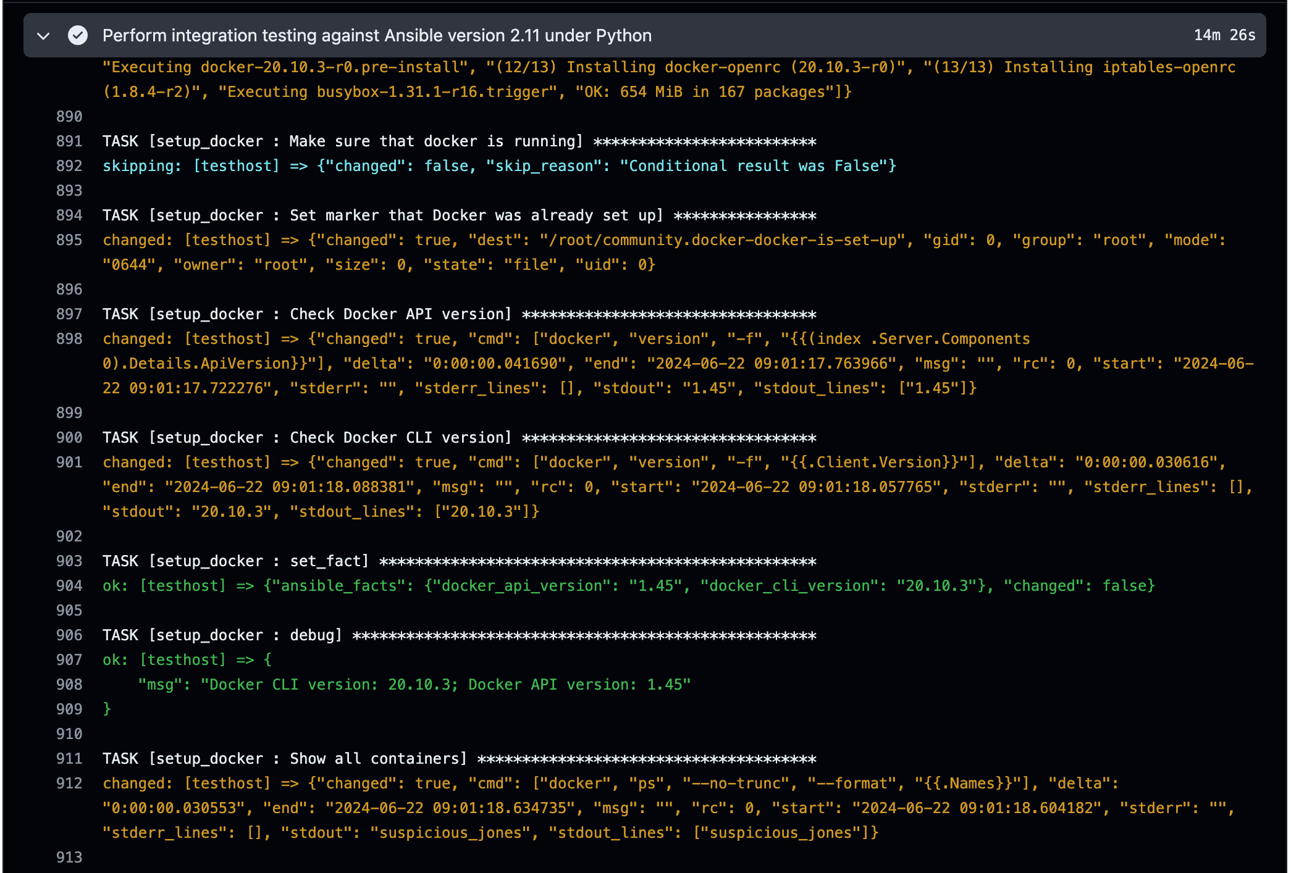Collapse the integration testing step chevron

click(43, 36)
